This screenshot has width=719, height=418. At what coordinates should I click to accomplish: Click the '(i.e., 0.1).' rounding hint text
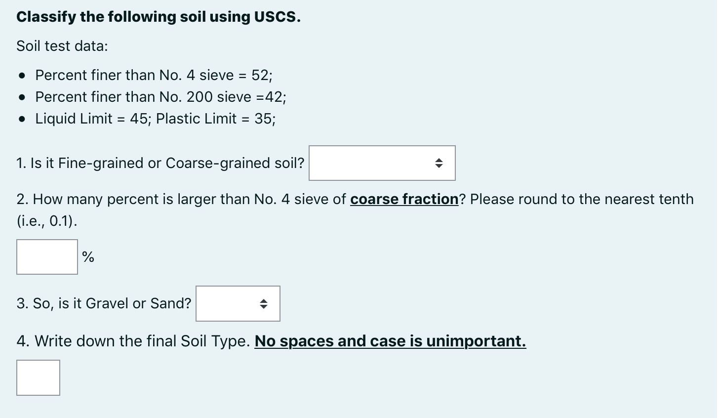(x=47, y=221)
